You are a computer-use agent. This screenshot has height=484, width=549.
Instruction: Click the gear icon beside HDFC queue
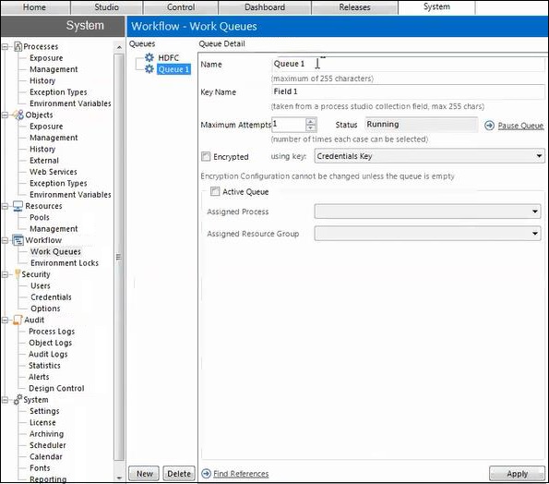[149, 58]
